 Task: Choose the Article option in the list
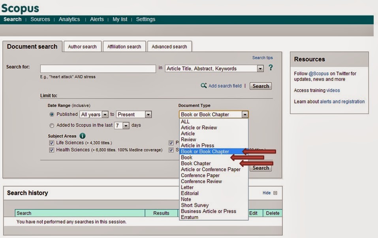click(x=214, y=134)
